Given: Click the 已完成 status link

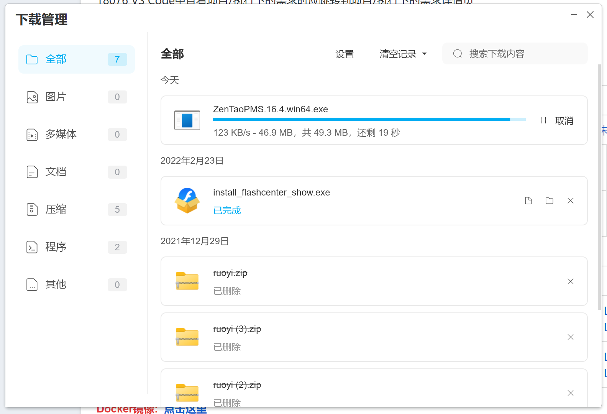Looking at the screenshot, I should click(x=227, y=210).
